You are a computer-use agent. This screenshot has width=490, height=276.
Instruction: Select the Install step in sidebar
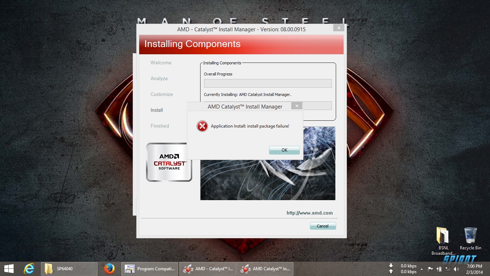click(x=157, y=110)
